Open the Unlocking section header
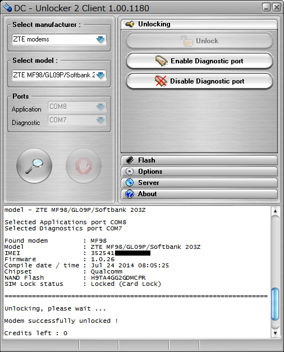This screenshot has height=352, width=284. tap(199, 24)
